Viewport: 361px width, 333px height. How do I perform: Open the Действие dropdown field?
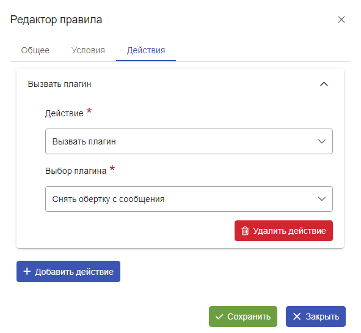tap(189, 141)
